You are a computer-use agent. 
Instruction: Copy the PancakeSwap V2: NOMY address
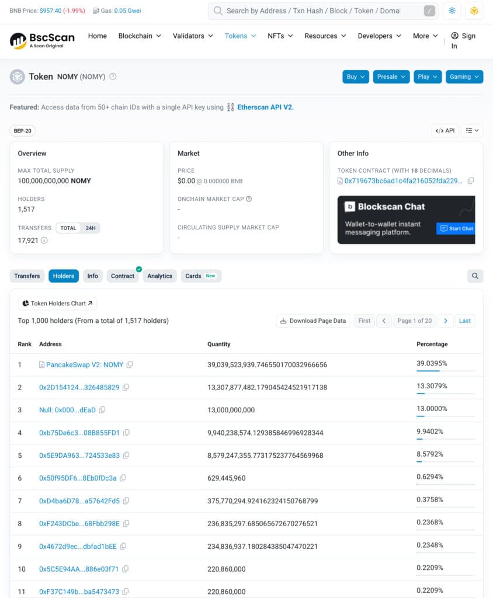129,364
